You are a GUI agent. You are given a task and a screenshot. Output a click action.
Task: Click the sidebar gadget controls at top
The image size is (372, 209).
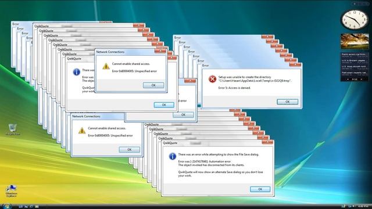pyautogui.click(x=361, y=4)
